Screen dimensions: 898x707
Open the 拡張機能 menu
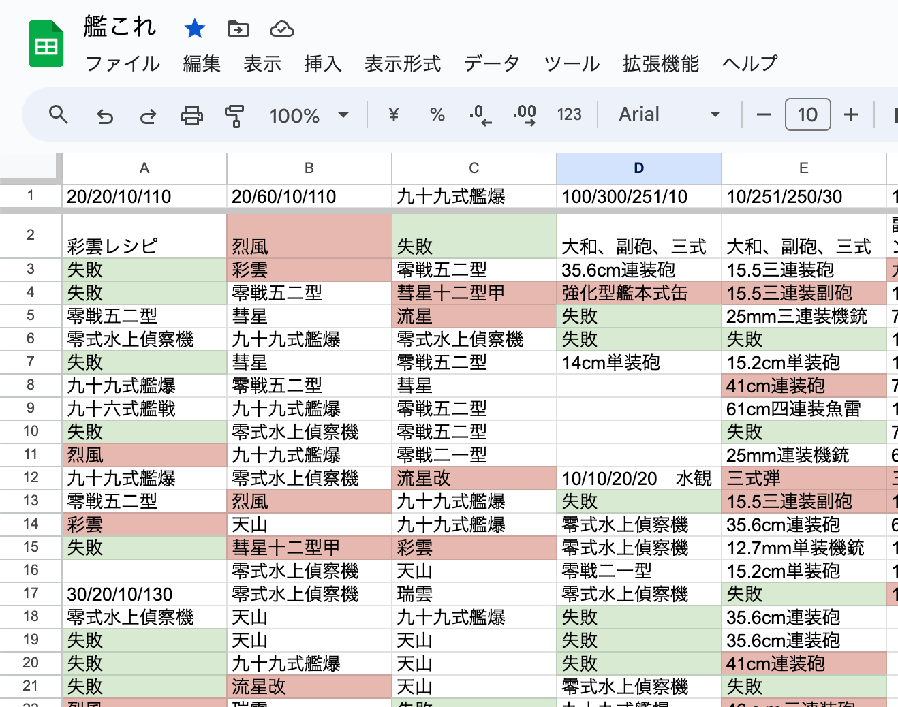tap(661, 63)
